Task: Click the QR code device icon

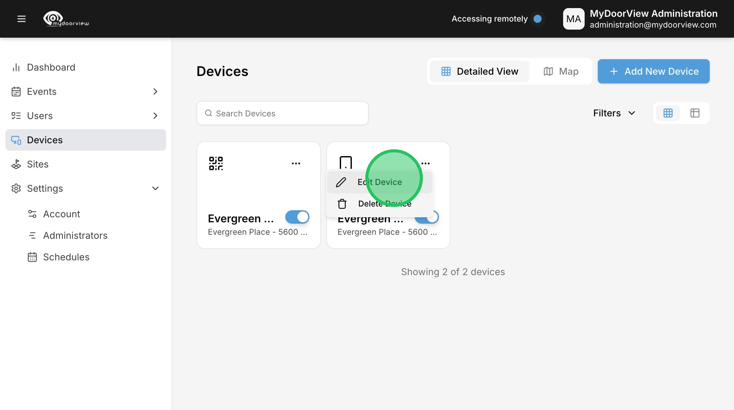Action: click(x=216, y=163)
